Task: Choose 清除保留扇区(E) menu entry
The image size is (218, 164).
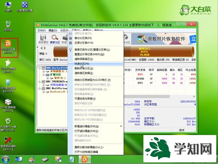Action: [95, 59]
